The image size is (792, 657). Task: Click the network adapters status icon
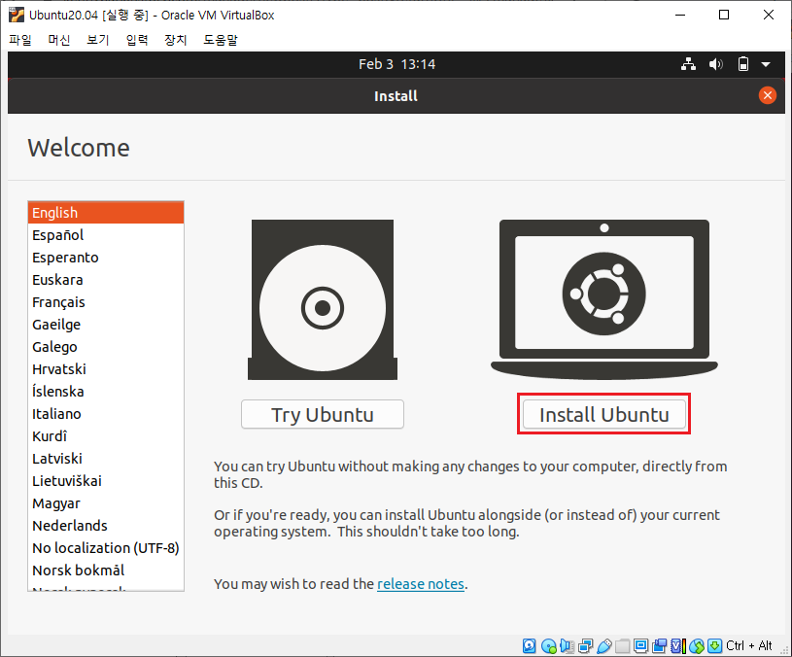pos(585,646)
